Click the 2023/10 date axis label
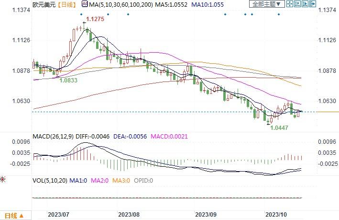The width and height of the screenshot is (339, 220). click(x=276, y=215)
